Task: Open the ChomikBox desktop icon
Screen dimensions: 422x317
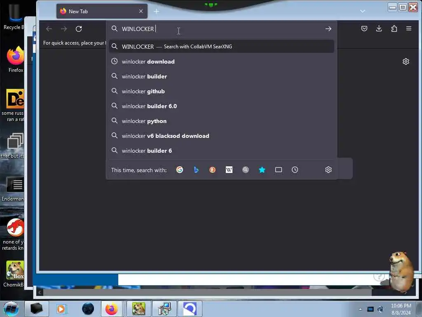Action: tap(14, 274)
